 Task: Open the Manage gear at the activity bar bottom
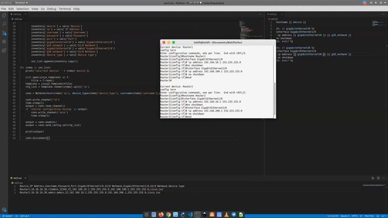pos(4,210)
